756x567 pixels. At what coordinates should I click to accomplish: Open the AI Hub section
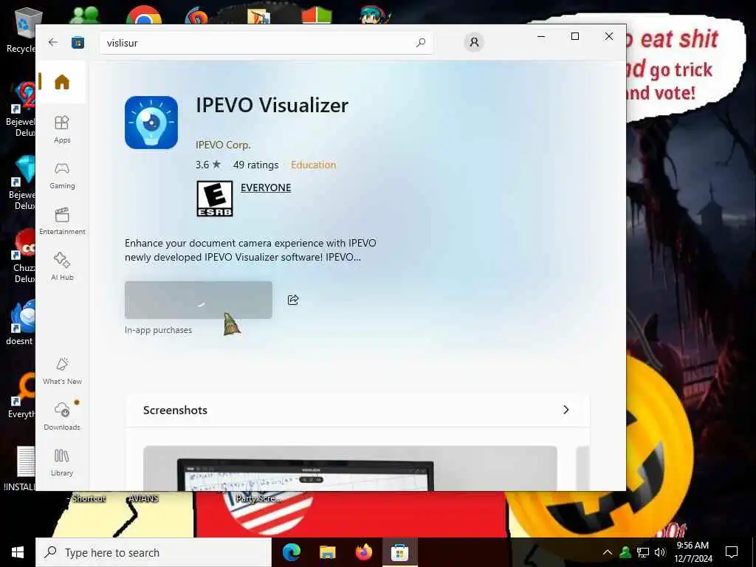(x=62, y=267)
